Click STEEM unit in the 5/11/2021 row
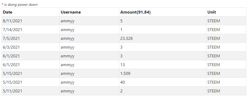This screenshot has width=249, height=98. click(x=226, y=91)
